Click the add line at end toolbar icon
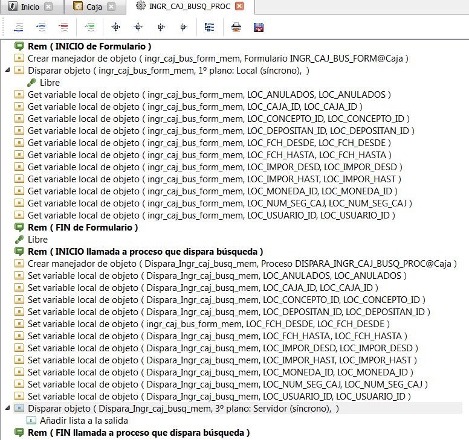Viewport: 469px width, 440px height. click(19, 28)
